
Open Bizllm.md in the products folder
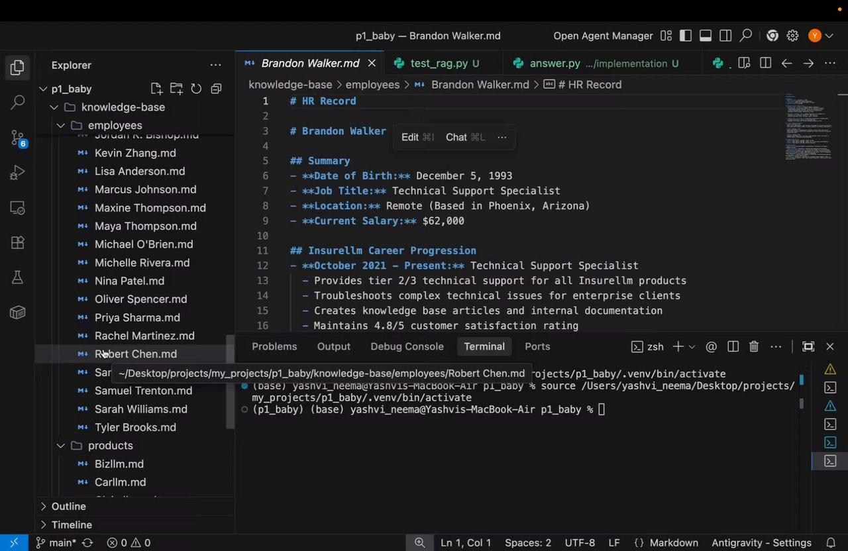point(135,464)
